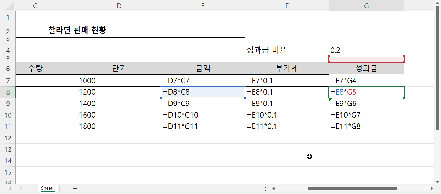Select column F header
Image resolution: width=441 pixels, height=194 pixels.
(x=287, y=6)
